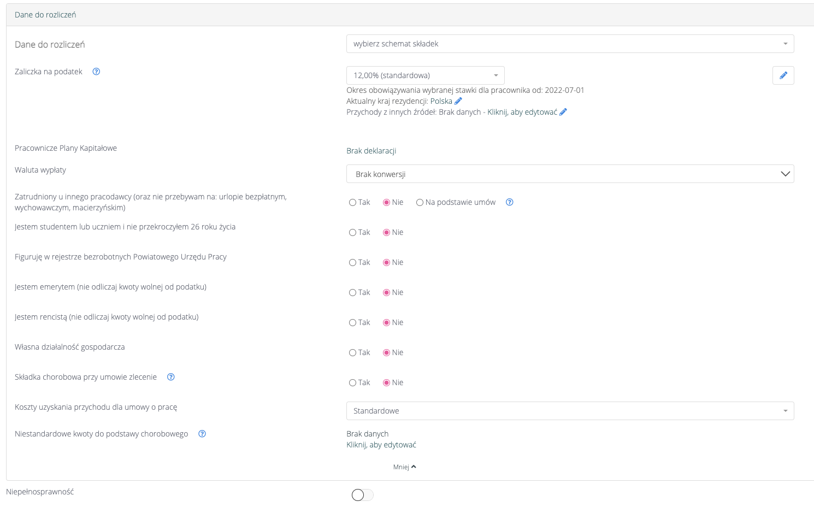Click pencil icon beside Przychody z innych źródeł
Screen dimensions: 814x507
563,112
